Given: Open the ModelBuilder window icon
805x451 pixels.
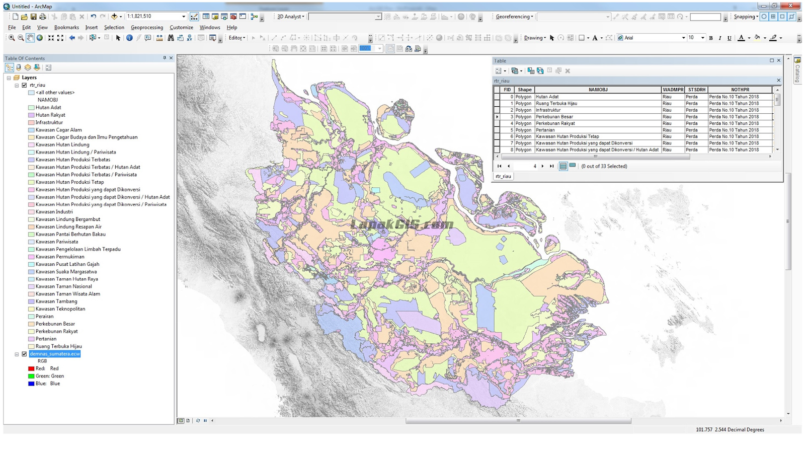Looking at the screenshot, I should pos(254,17).
